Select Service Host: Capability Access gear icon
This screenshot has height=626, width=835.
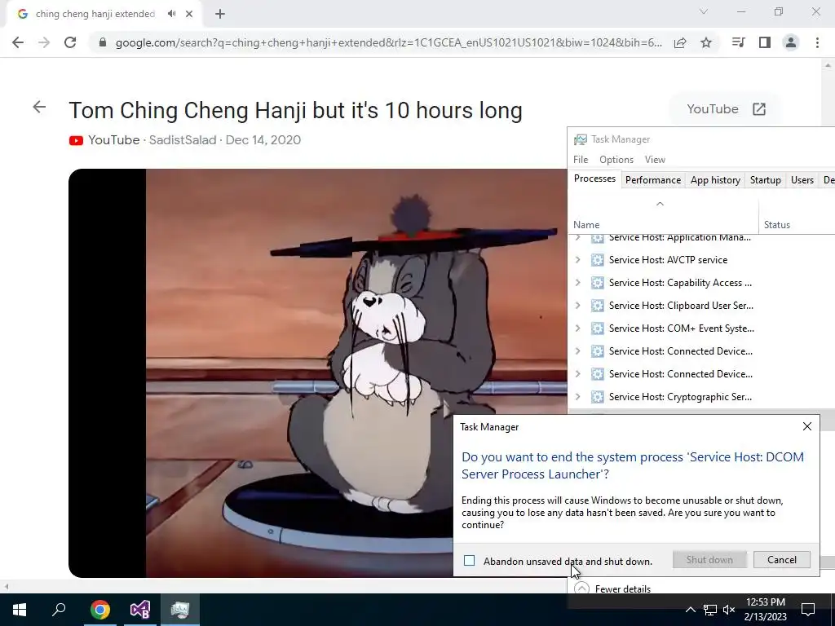click(598, 283)
